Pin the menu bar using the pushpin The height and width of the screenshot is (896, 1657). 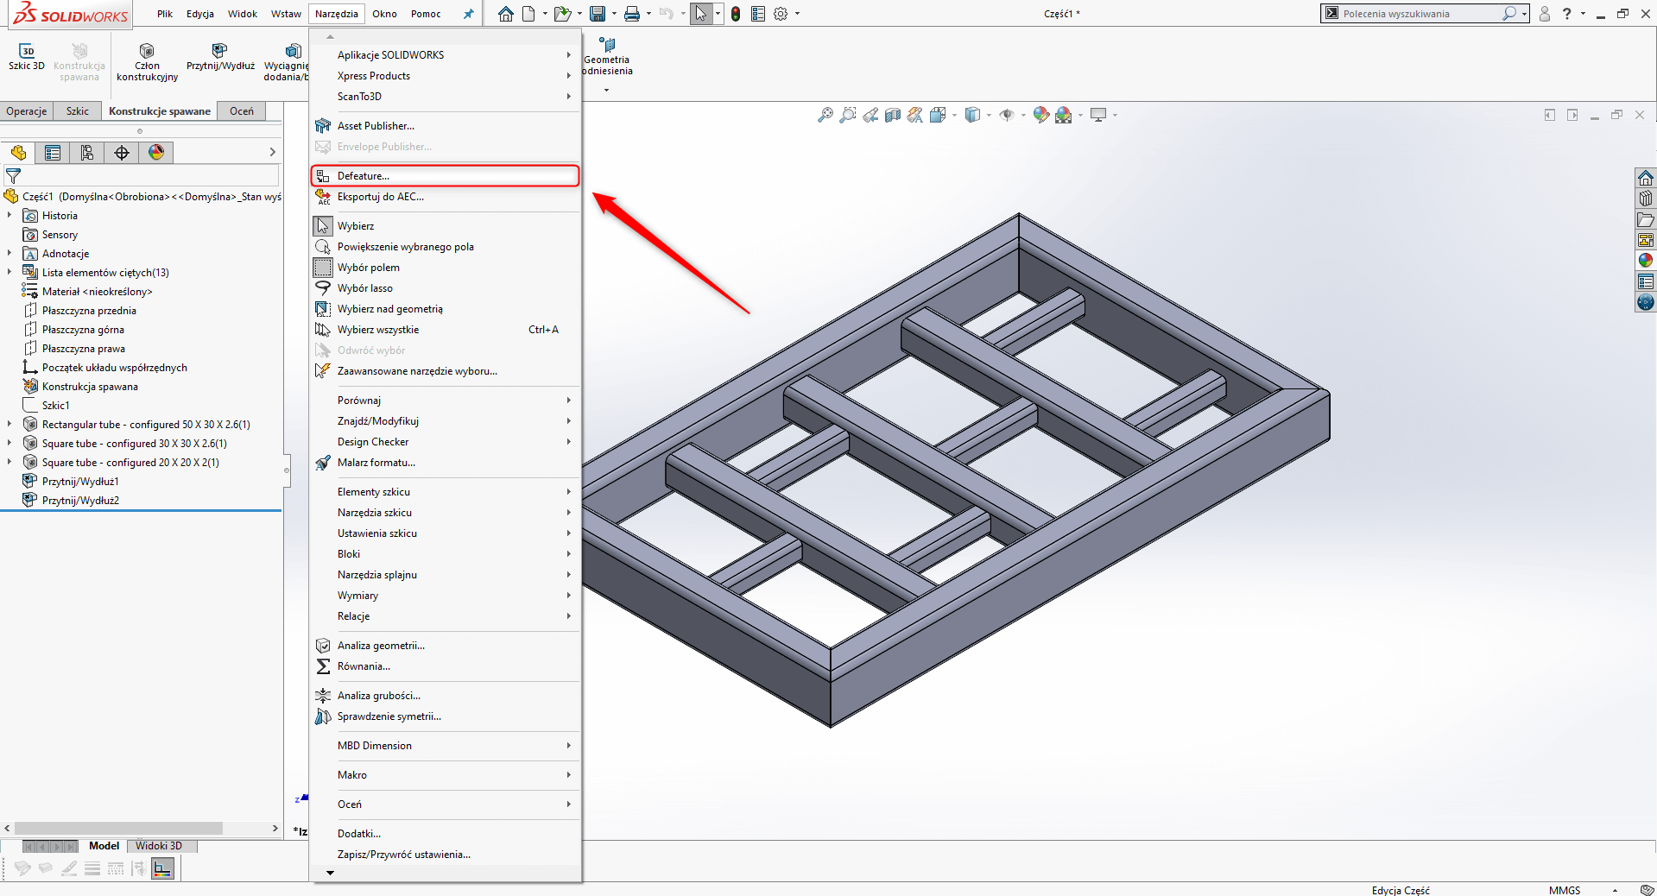tap(469, 13)
